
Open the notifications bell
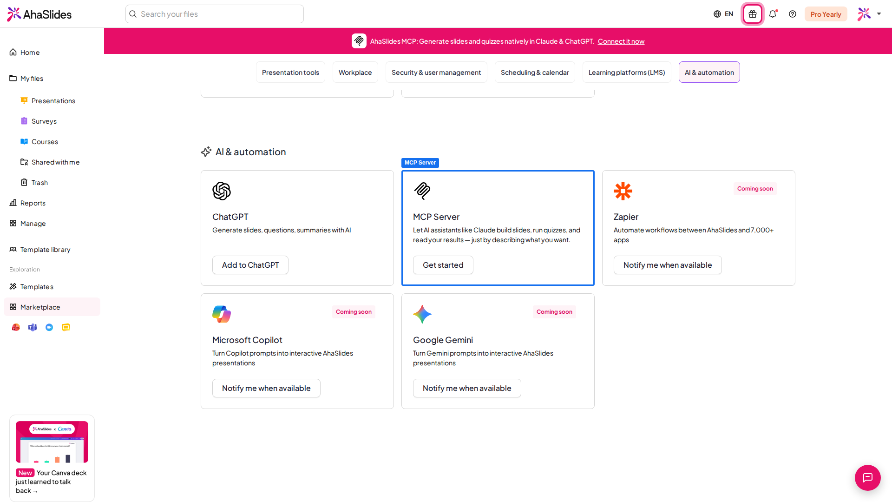[773, 14]
